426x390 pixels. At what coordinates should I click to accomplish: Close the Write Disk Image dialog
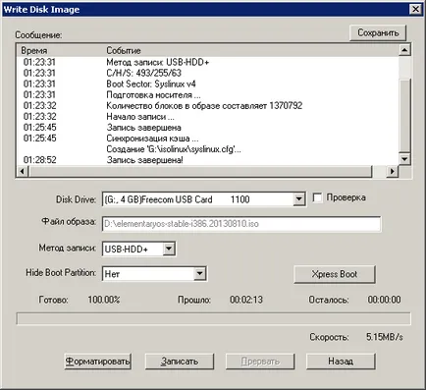[415, 9]
